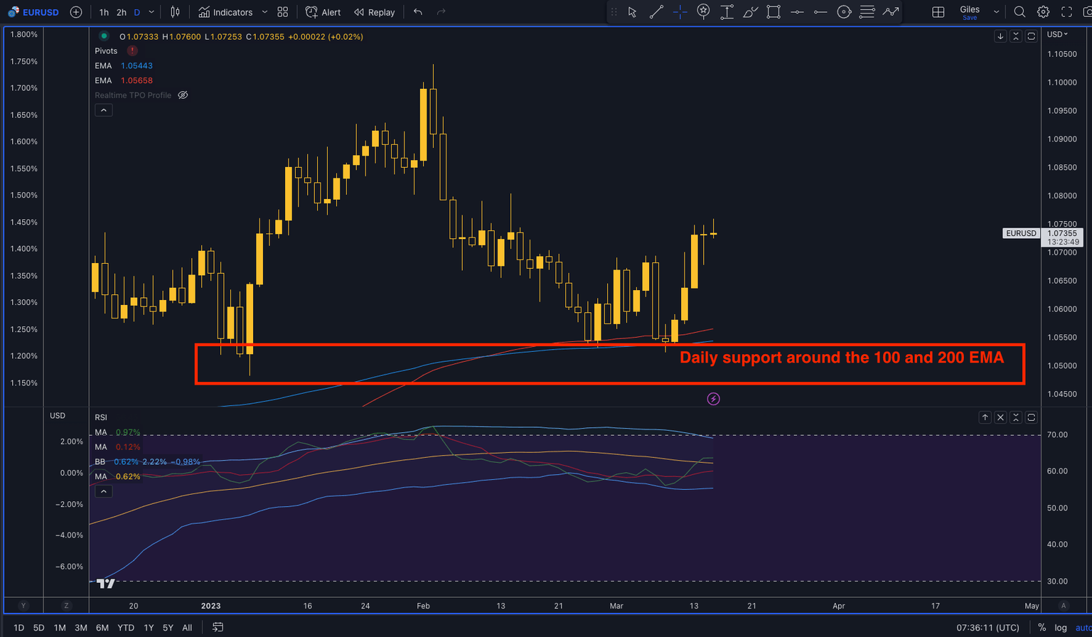Toggle percent scale mode
The width and height of the screenshot is (1092, 637).
(x=1042, y=628)
